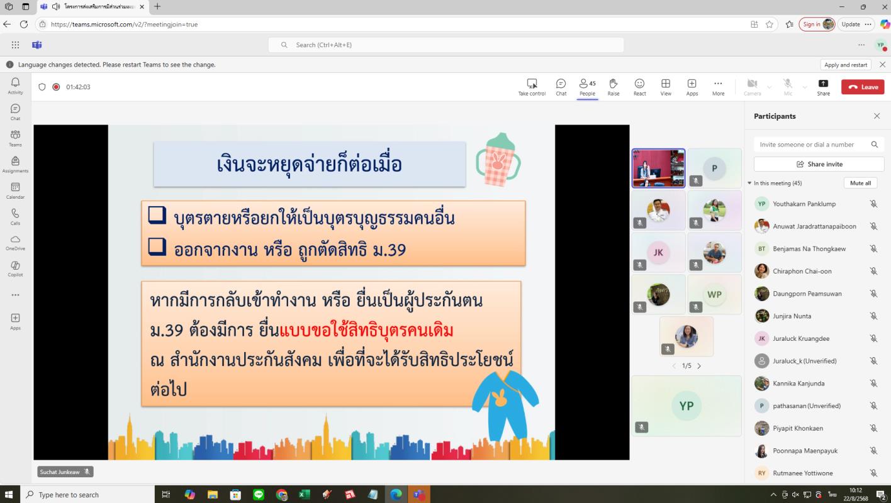Screen dimensions: 891x503
Task: Collapse the In this meeting list
Action: pyautogui.click(x=749, y=184)
